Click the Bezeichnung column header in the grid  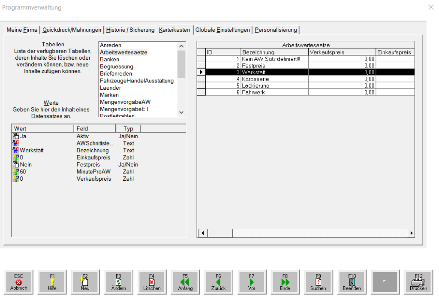[274, 52]
